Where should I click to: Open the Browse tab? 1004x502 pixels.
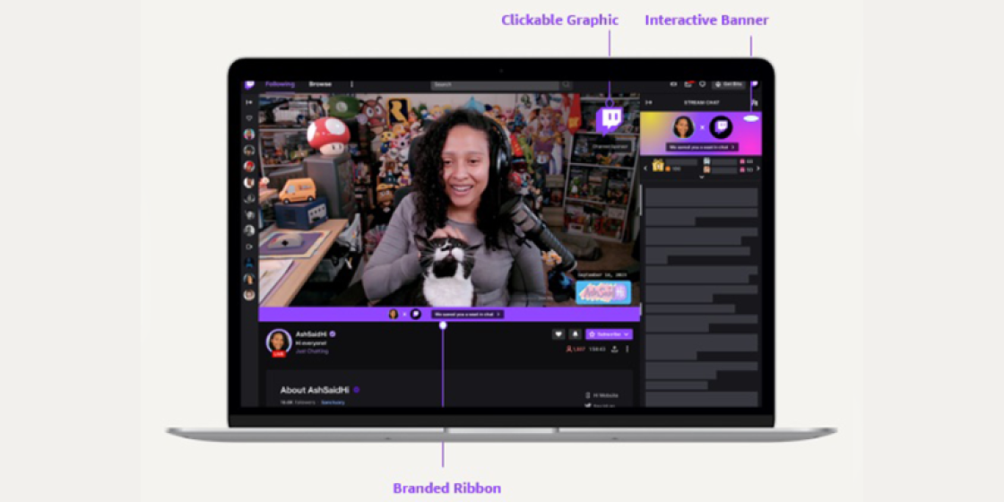click(x=320, y=84)
